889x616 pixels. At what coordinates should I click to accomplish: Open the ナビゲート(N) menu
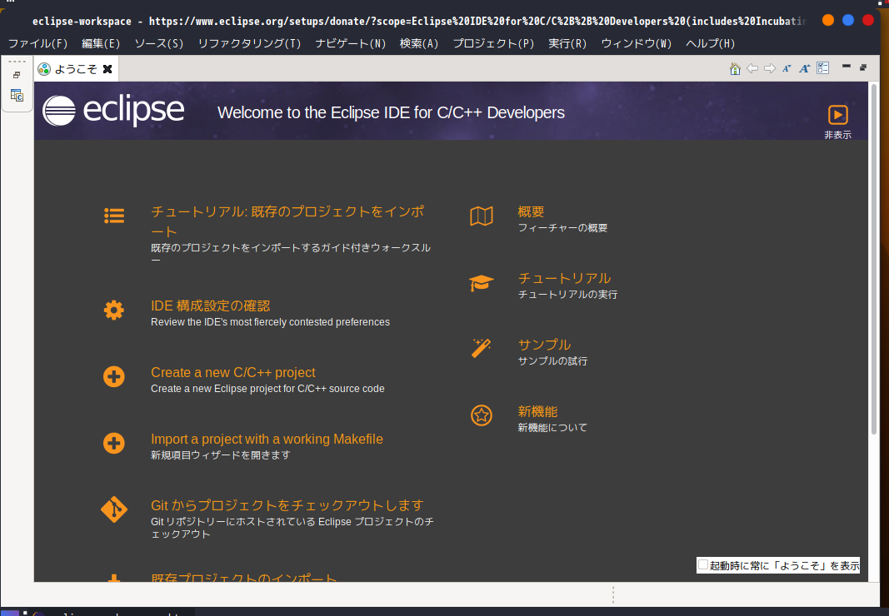point(351,43)
